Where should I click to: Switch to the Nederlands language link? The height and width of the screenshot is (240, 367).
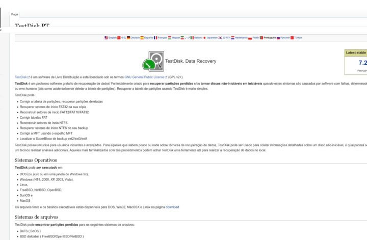coord(241,38)
